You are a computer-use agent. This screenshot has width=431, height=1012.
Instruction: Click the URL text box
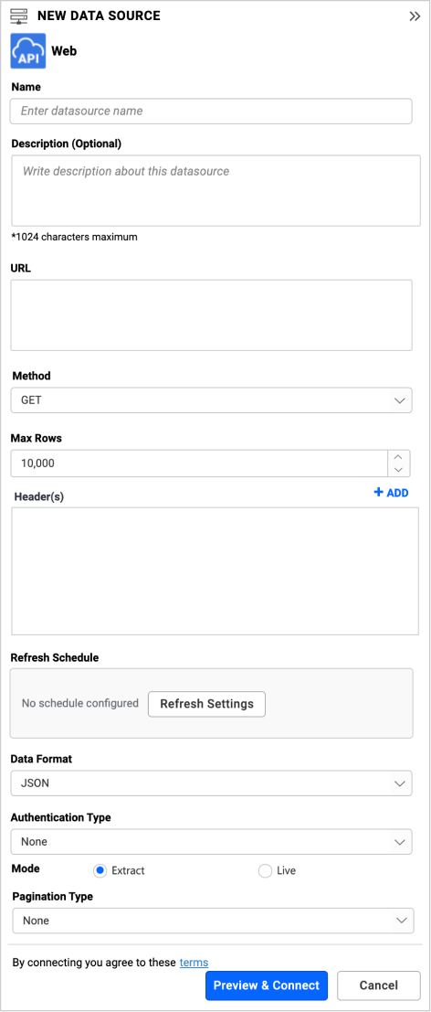coord(211,315)
